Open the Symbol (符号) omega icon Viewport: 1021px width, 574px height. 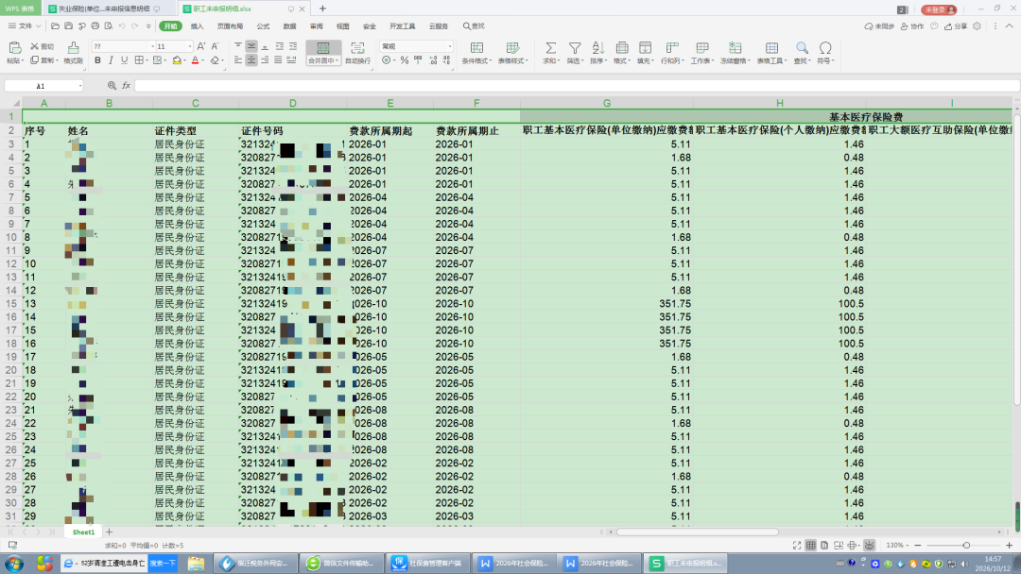(x=825, y=48)
